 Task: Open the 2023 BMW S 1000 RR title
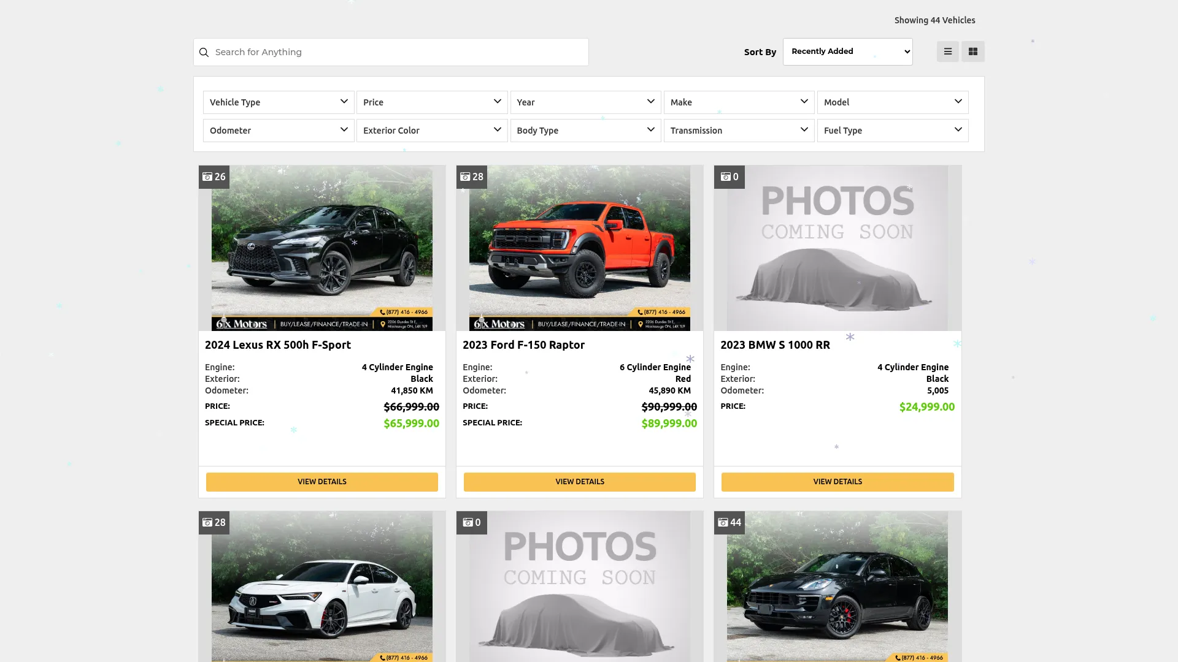(x=775, y=345)
